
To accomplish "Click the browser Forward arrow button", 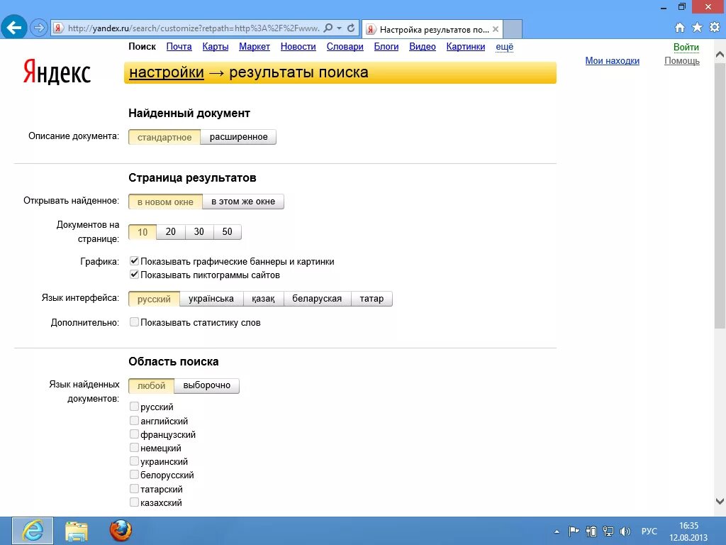I will (39, 28).
